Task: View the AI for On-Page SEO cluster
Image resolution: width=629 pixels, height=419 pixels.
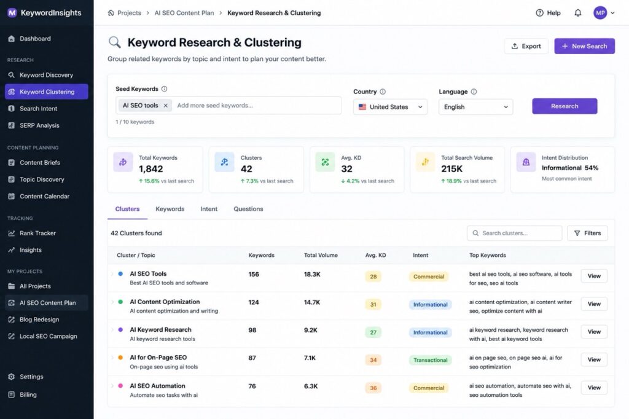Action: (594, 359)
